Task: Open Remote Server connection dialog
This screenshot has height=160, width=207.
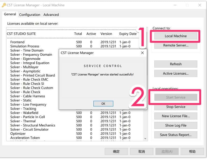Action: pos(176,45)
